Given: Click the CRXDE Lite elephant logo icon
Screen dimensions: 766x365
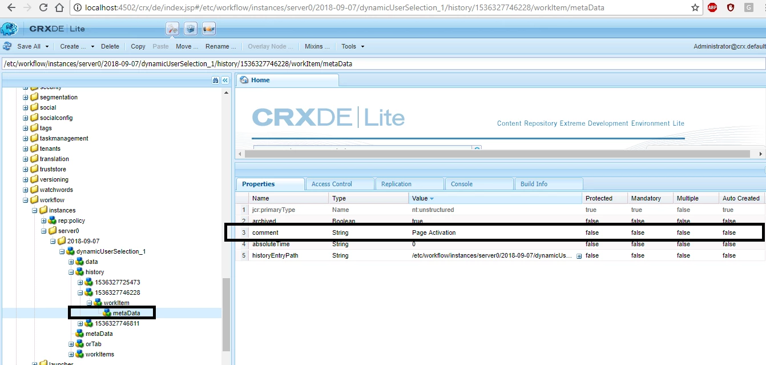Looking at the screenshot, I should coord(9,29).
